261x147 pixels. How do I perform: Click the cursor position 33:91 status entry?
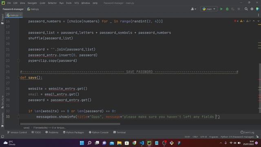pyautogui.click(x=187, y=137)
